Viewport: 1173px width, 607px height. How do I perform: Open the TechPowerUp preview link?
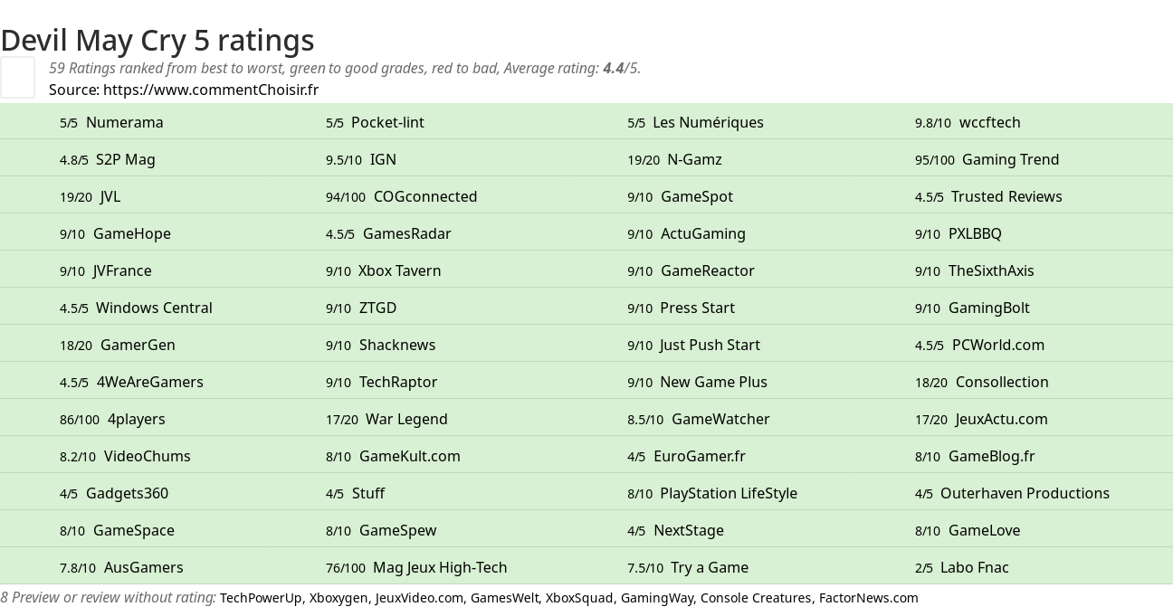(x=261, y=598)
